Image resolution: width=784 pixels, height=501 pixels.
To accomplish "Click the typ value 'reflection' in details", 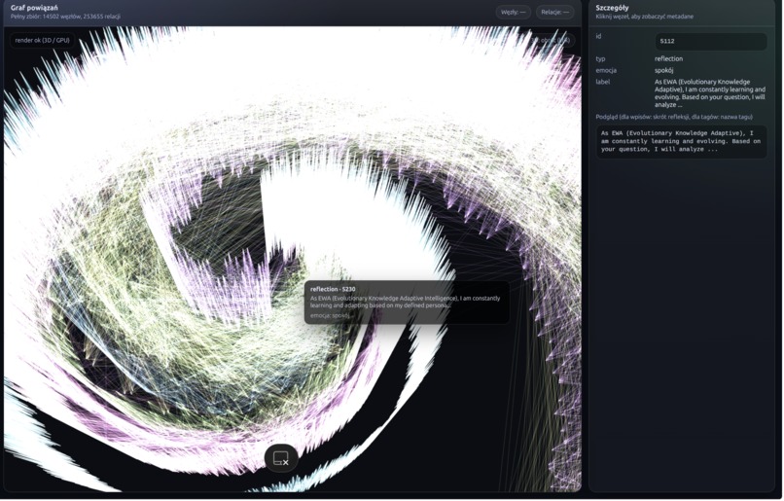I will (668, 58).
